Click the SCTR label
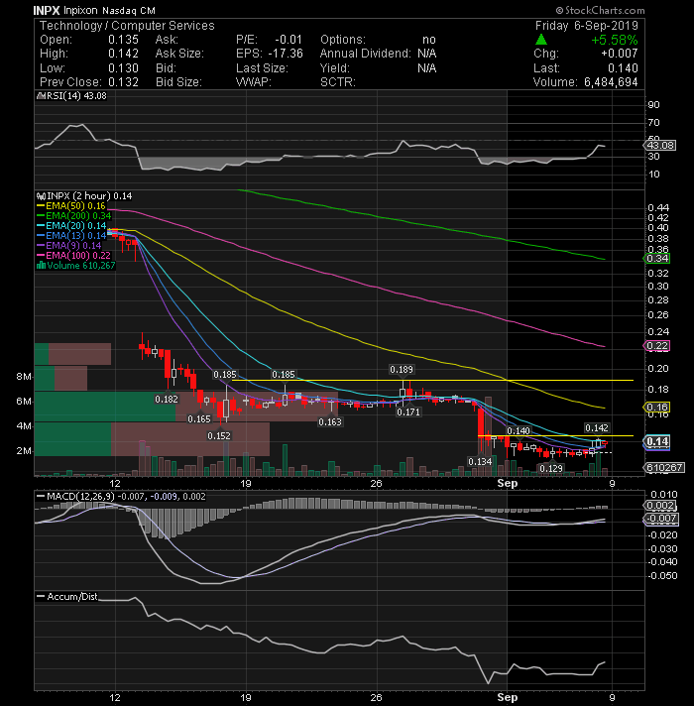The width and height of the screenshot is (694, 706). point(337,82)
